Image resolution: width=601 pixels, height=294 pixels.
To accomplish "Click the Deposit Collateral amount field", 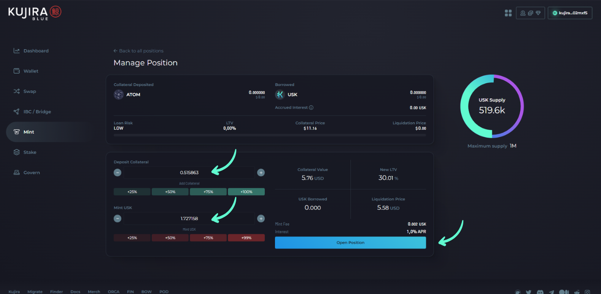I will tap(189, 173).
